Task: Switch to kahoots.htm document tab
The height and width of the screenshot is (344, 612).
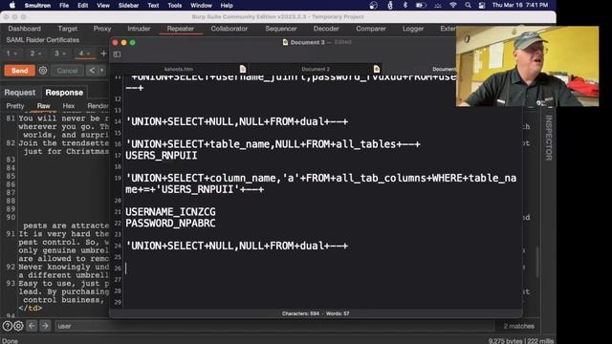Action: (179, 69)
